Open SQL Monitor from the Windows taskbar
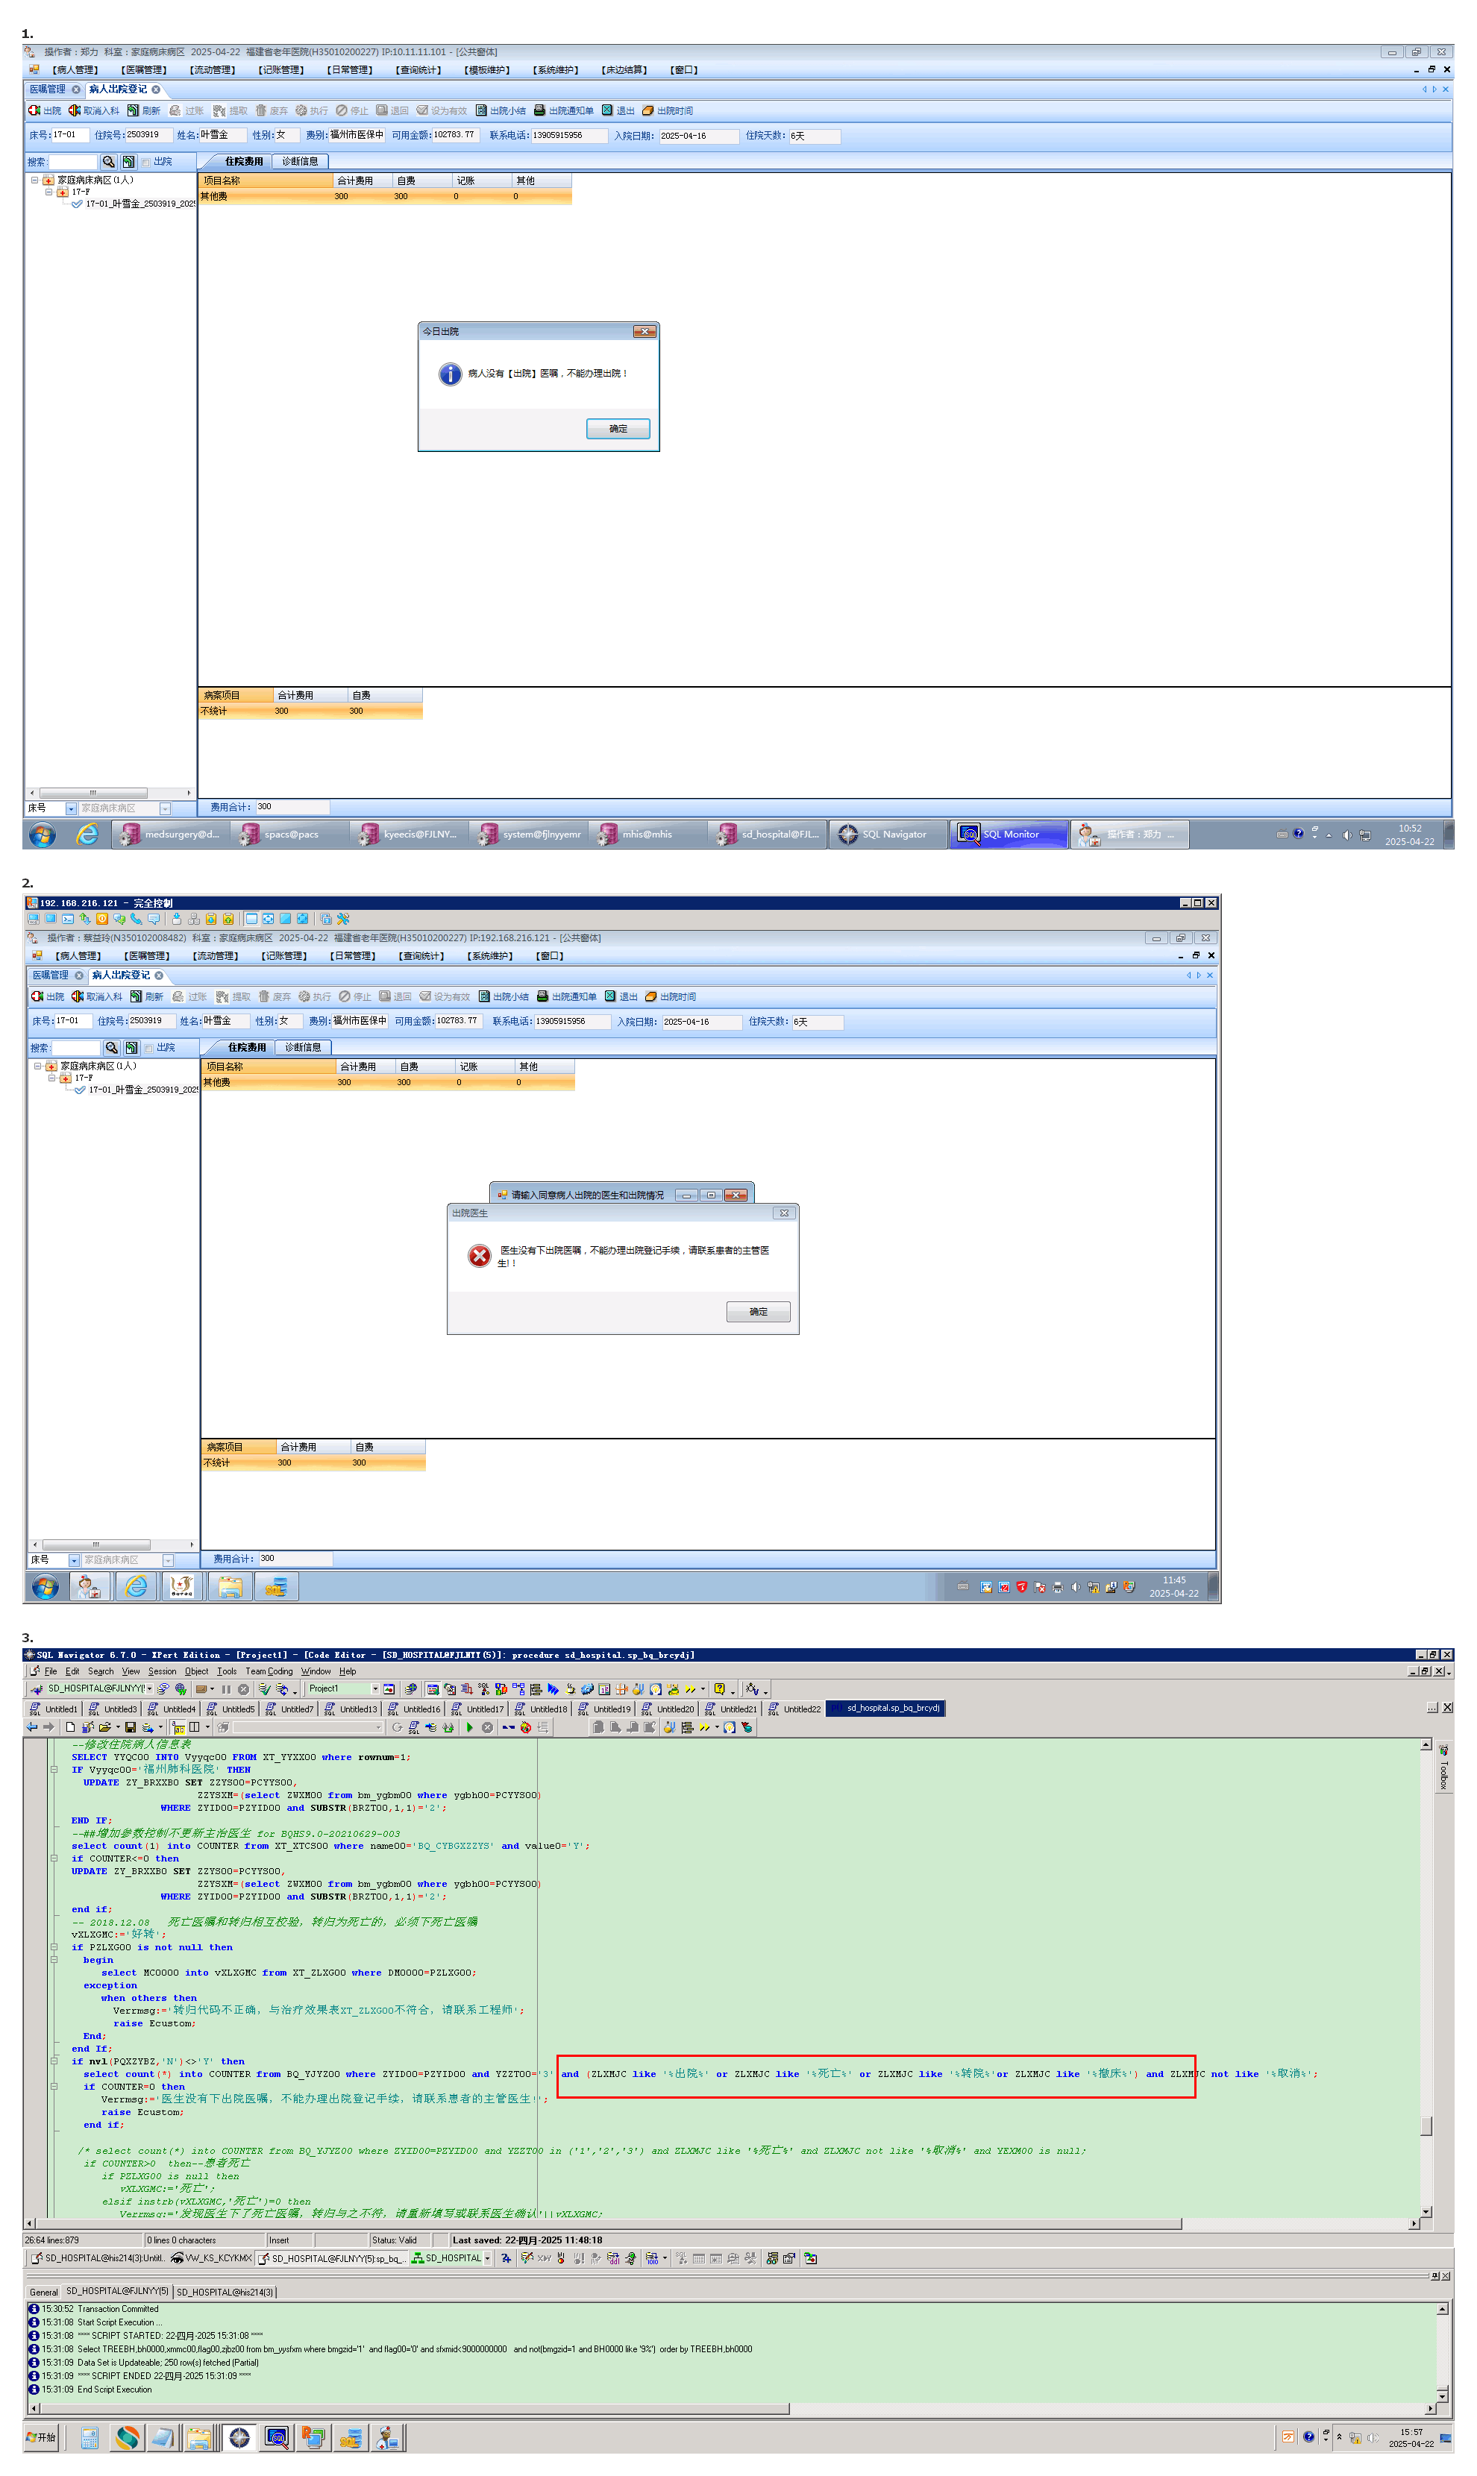Viewport: 1477px width, 2476px height. (1009, 835)
